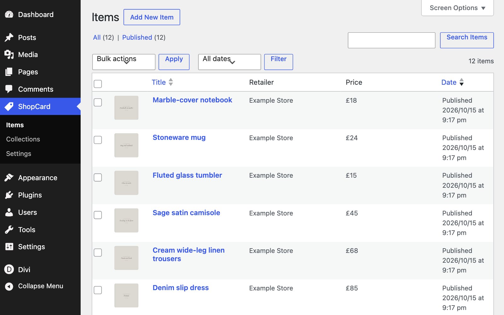
Task: Click the Comments speech bubble icon
Action: pos(9,89)
